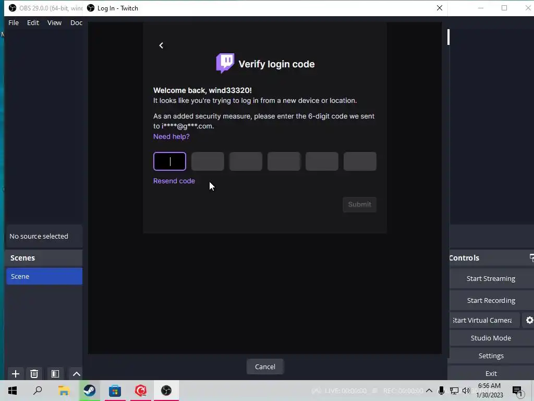Click the Scenes dock header
This screenshot has height=401, width=534.
click(44, 258)
